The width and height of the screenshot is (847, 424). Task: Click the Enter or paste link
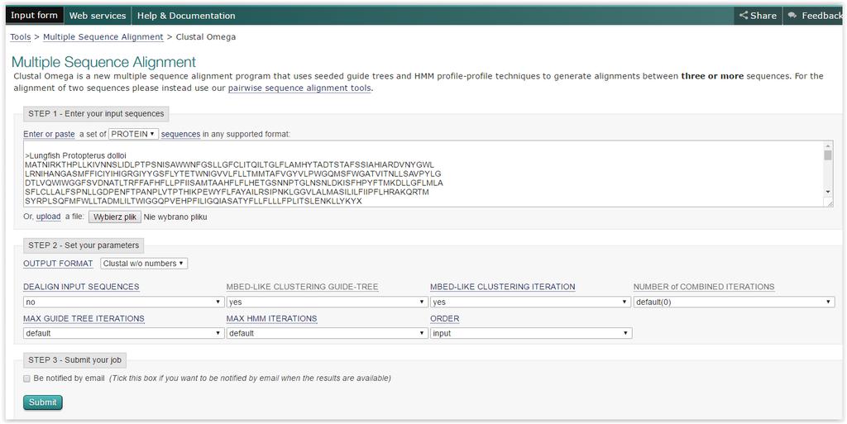(49, 134)
